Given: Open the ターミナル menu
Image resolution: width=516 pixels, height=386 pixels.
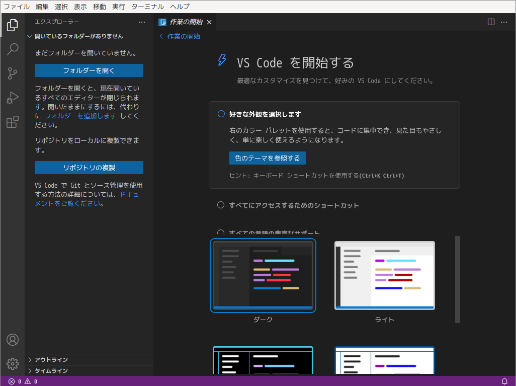Looking at the screenshot, I should [147, 7].
